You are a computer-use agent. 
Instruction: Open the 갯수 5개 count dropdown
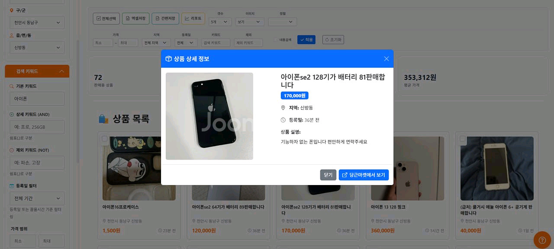(x=220, y=22)
